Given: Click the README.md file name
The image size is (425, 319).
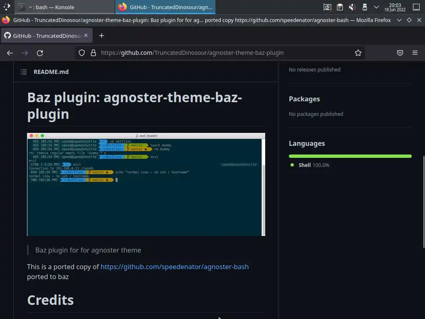Looking at the screenshot, I should pyautogui.click(x=51, y=72).
